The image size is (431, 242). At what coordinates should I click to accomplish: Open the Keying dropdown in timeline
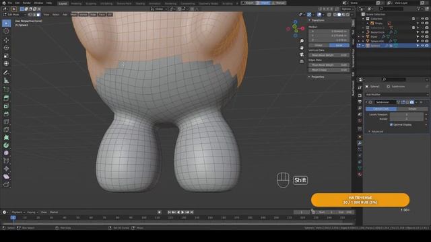point(32,212)
